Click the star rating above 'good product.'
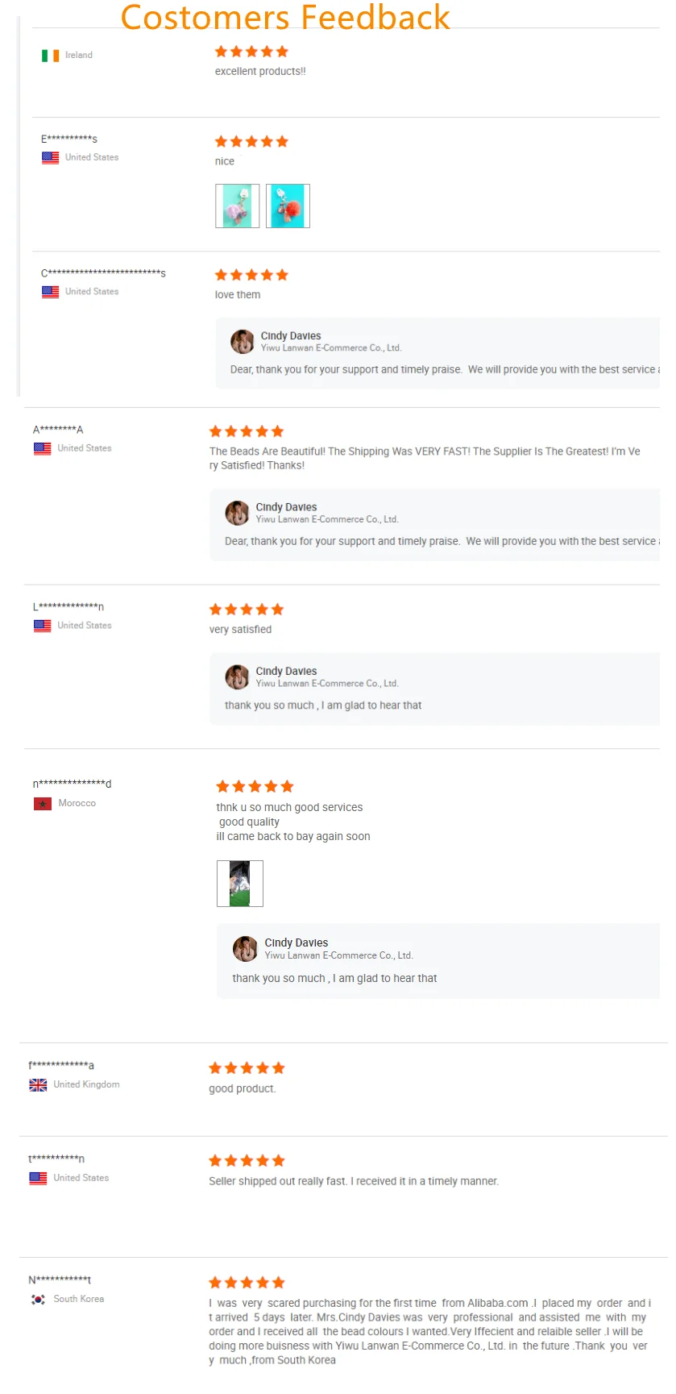676x1394 pixels. [x=247, y=1068]
